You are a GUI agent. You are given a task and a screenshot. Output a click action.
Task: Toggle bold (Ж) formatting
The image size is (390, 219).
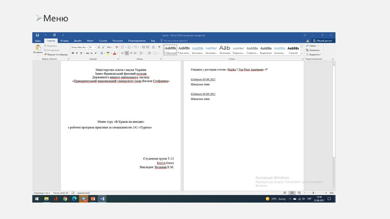point(72,53)
